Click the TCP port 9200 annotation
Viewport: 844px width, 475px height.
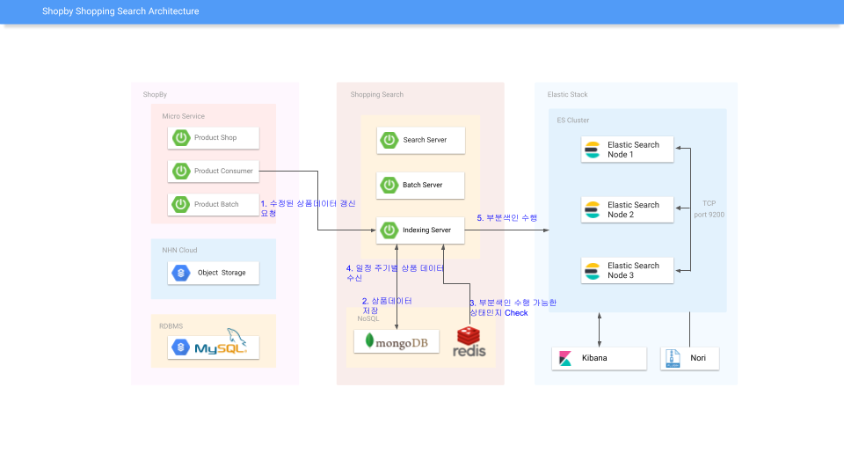click(709, 209)
